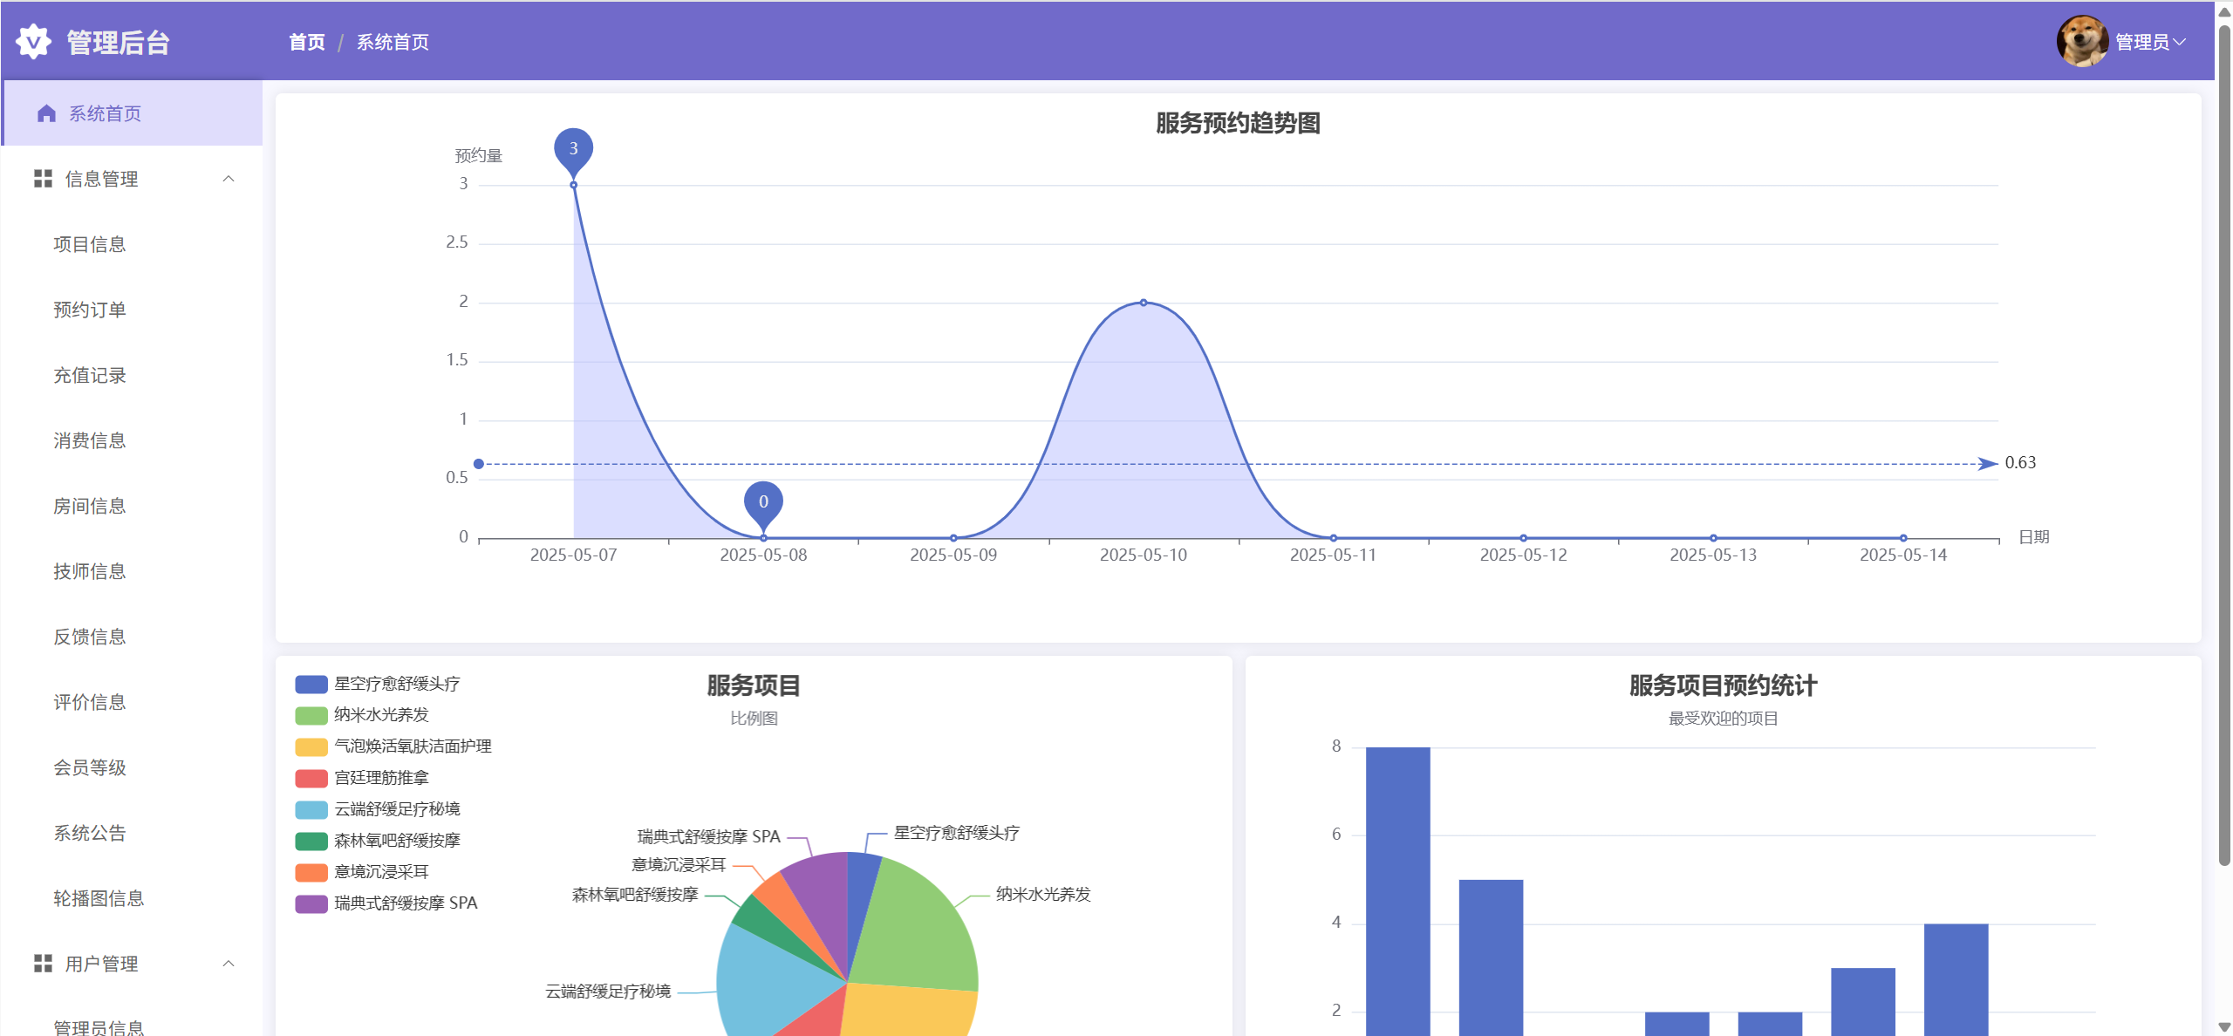Click the grid icon beside 信息管理
The height and width of the screenshot is (1036, 2233).
click(43, 179)
